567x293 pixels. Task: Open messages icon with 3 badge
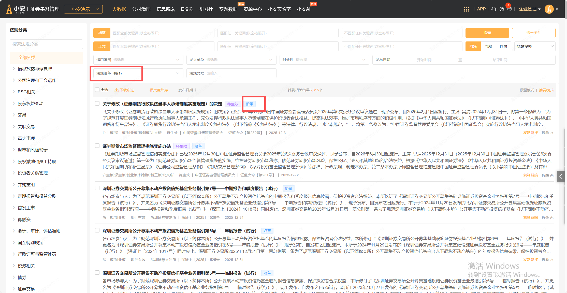(509, 9)
